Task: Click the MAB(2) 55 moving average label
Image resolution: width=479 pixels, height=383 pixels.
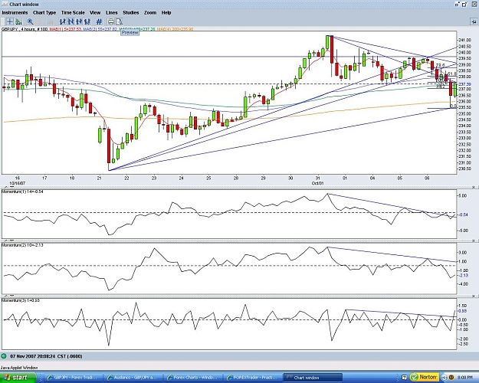Action: click(100, 29)
